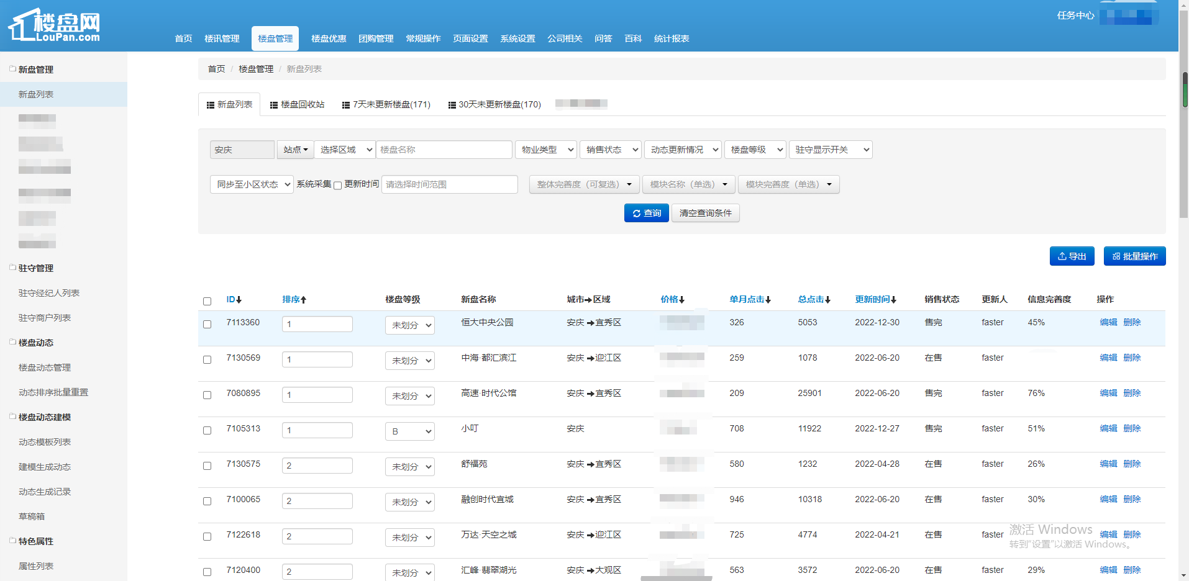Click folder icon beside 特色属性
Image resolution: width=1189 pixels, height=581 pixels.
[x=12, y=541]
